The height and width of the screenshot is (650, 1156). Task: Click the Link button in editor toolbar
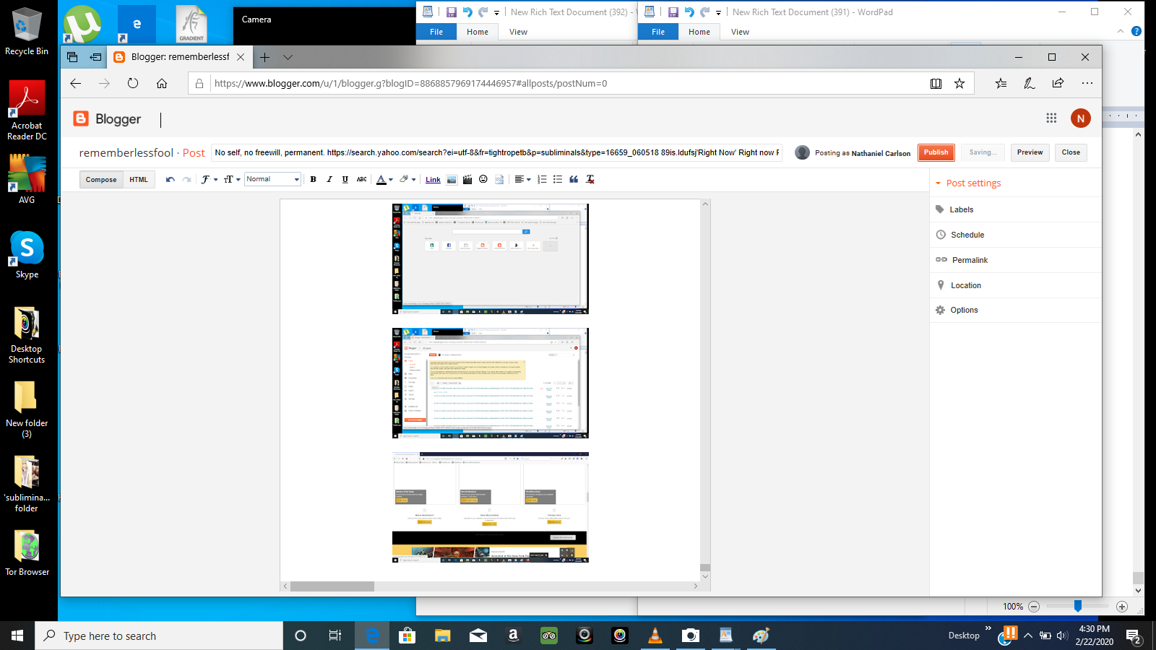pos(433,180)
